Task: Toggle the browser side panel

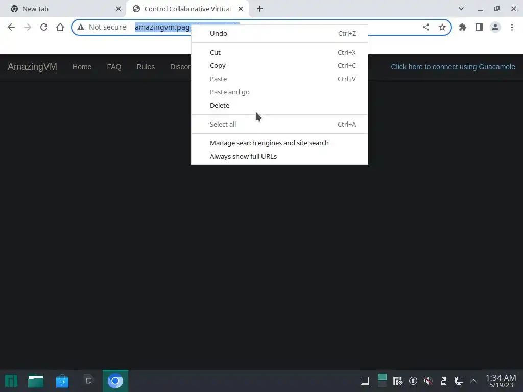Action: (479, 27)
